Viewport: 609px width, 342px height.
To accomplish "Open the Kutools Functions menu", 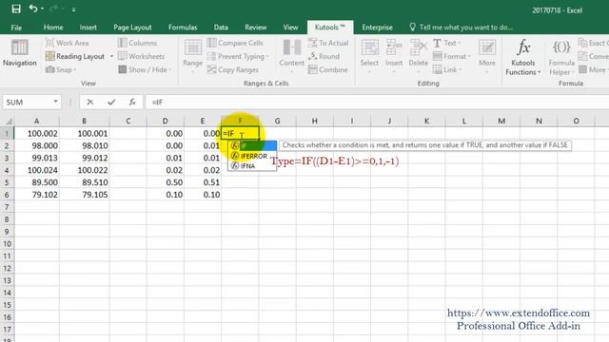I will click(523, 57).
